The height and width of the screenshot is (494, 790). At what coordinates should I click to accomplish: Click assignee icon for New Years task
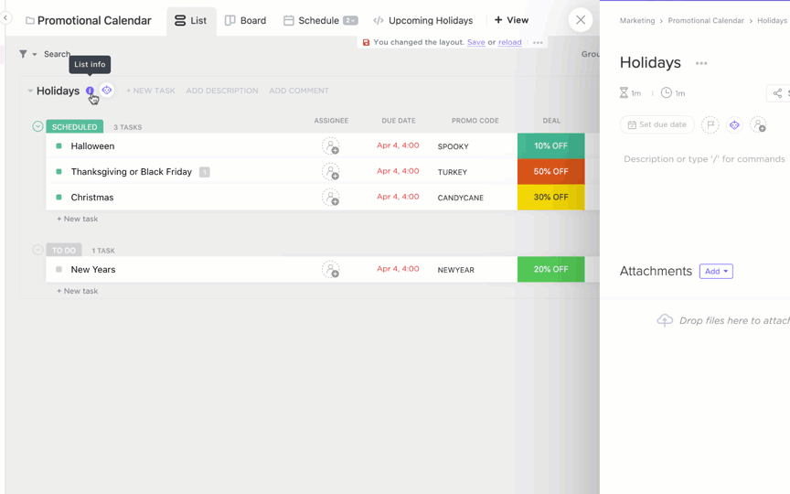pos(330,270)
